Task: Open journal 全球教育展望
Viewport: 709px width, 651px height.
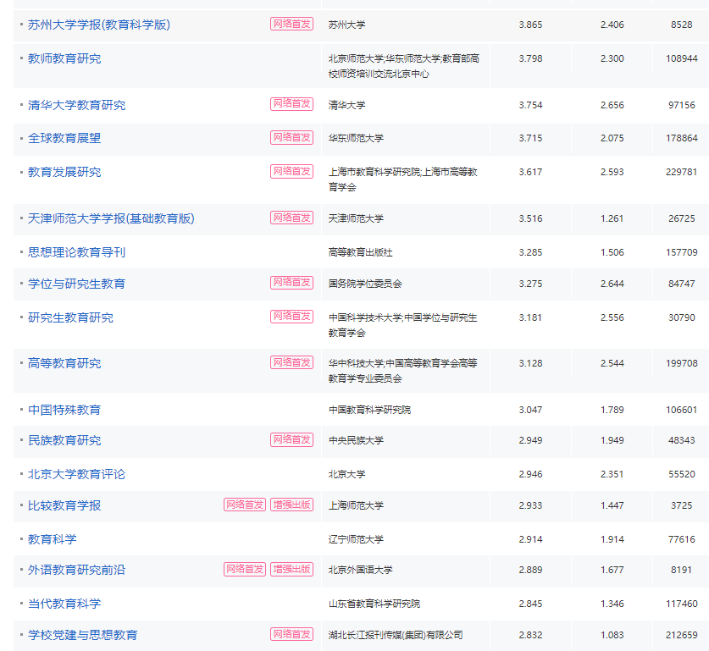Action: click(x=64, y=138)
